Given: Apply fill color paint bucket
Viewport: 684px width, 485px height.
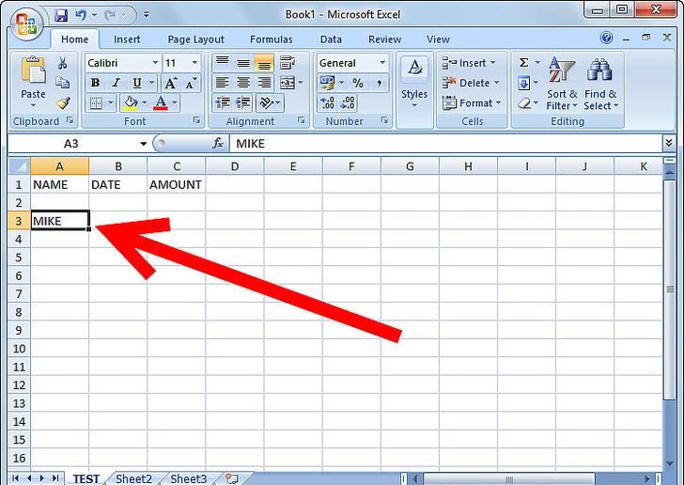Looking at the screenshot, I should click(x=131, y=103).
